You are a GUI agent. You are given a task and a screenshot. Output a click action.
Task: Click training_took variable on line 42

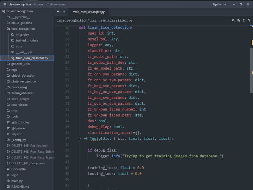pos(102,168)
